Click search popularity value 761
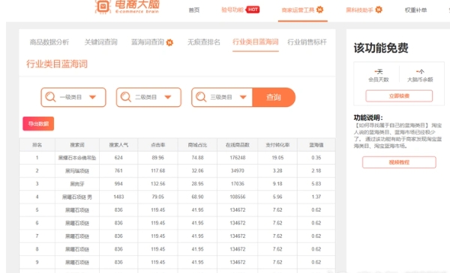Image resolution: width=450 pixels, height=273 pixels. [118, 171]
